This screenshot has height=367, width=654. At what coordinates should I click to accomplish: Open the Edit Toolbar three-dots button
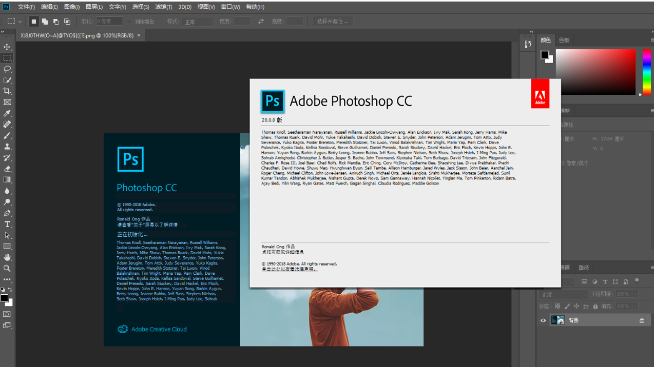pos(7,279)
